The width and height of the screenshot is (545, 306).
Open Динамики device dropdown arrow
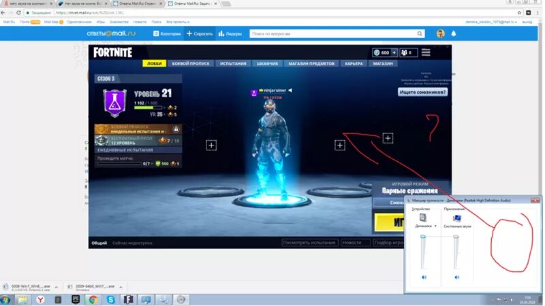(435, 226)
